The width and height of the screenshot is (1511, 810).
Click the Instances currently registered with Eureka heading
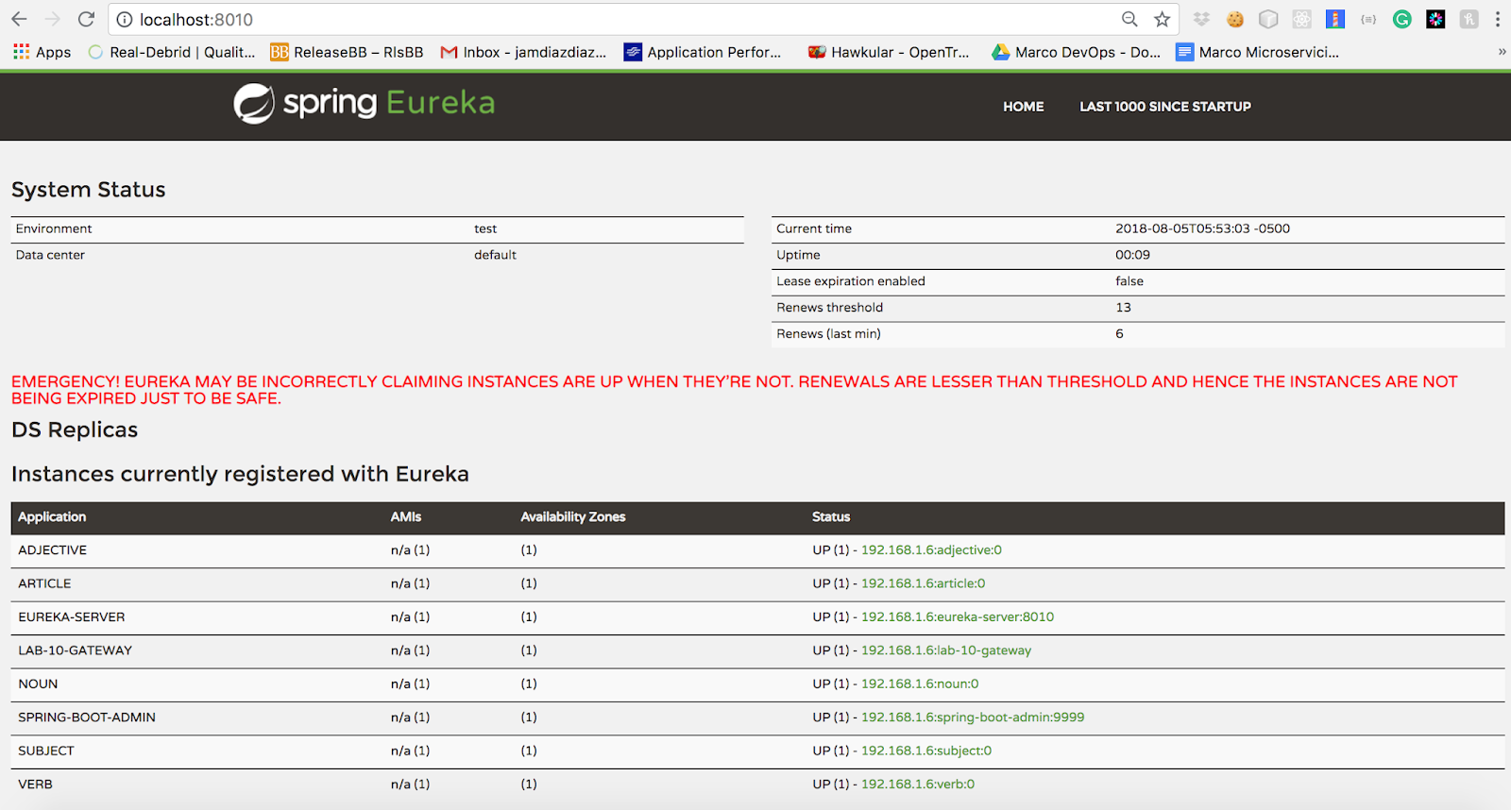(240, 474)
